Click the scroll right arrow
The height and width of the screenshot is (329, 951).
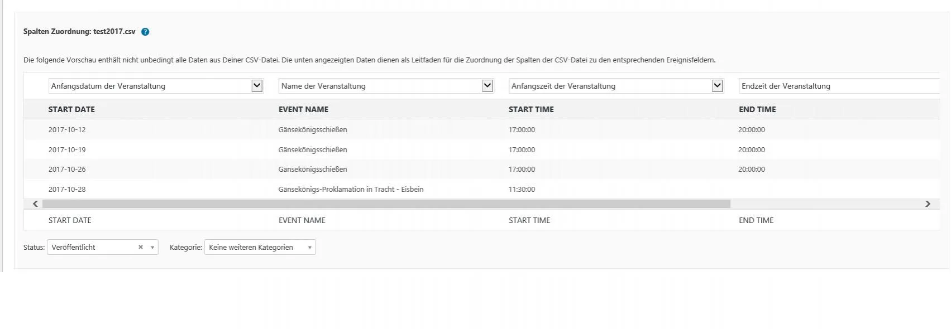click(x=928, y=204)
